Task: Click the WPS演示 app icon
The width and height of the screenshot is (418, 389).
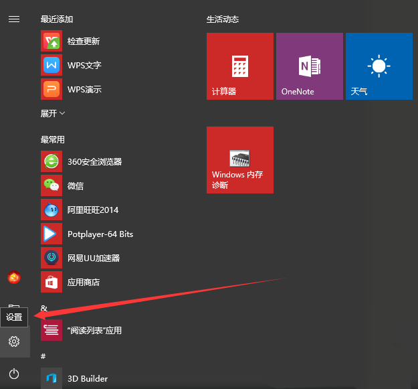Action: [x=51, y=89]
